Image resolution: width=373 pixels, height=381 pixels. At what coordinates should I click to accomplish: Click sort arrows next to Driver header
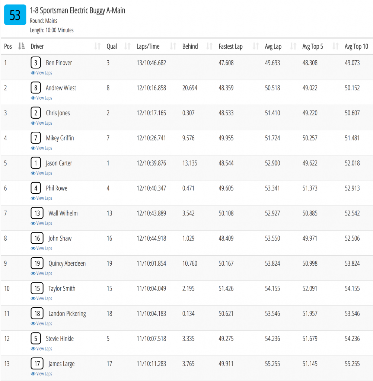pos(97,46)
